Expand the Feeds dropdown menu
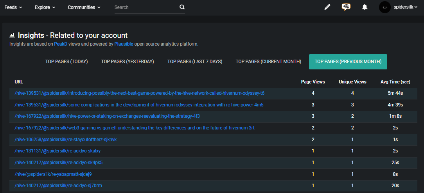 click(13, 7)
